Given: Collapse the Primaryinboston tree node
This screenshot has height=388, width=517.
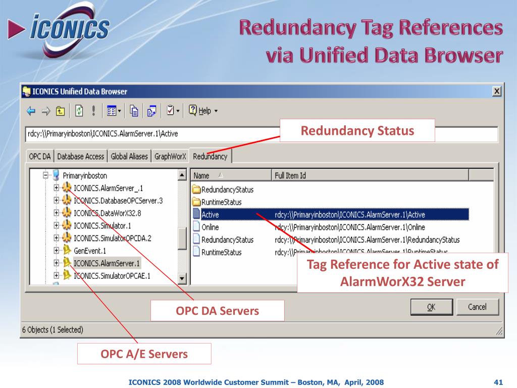Looking at the screenshot, I should click(x=46, y=175).
